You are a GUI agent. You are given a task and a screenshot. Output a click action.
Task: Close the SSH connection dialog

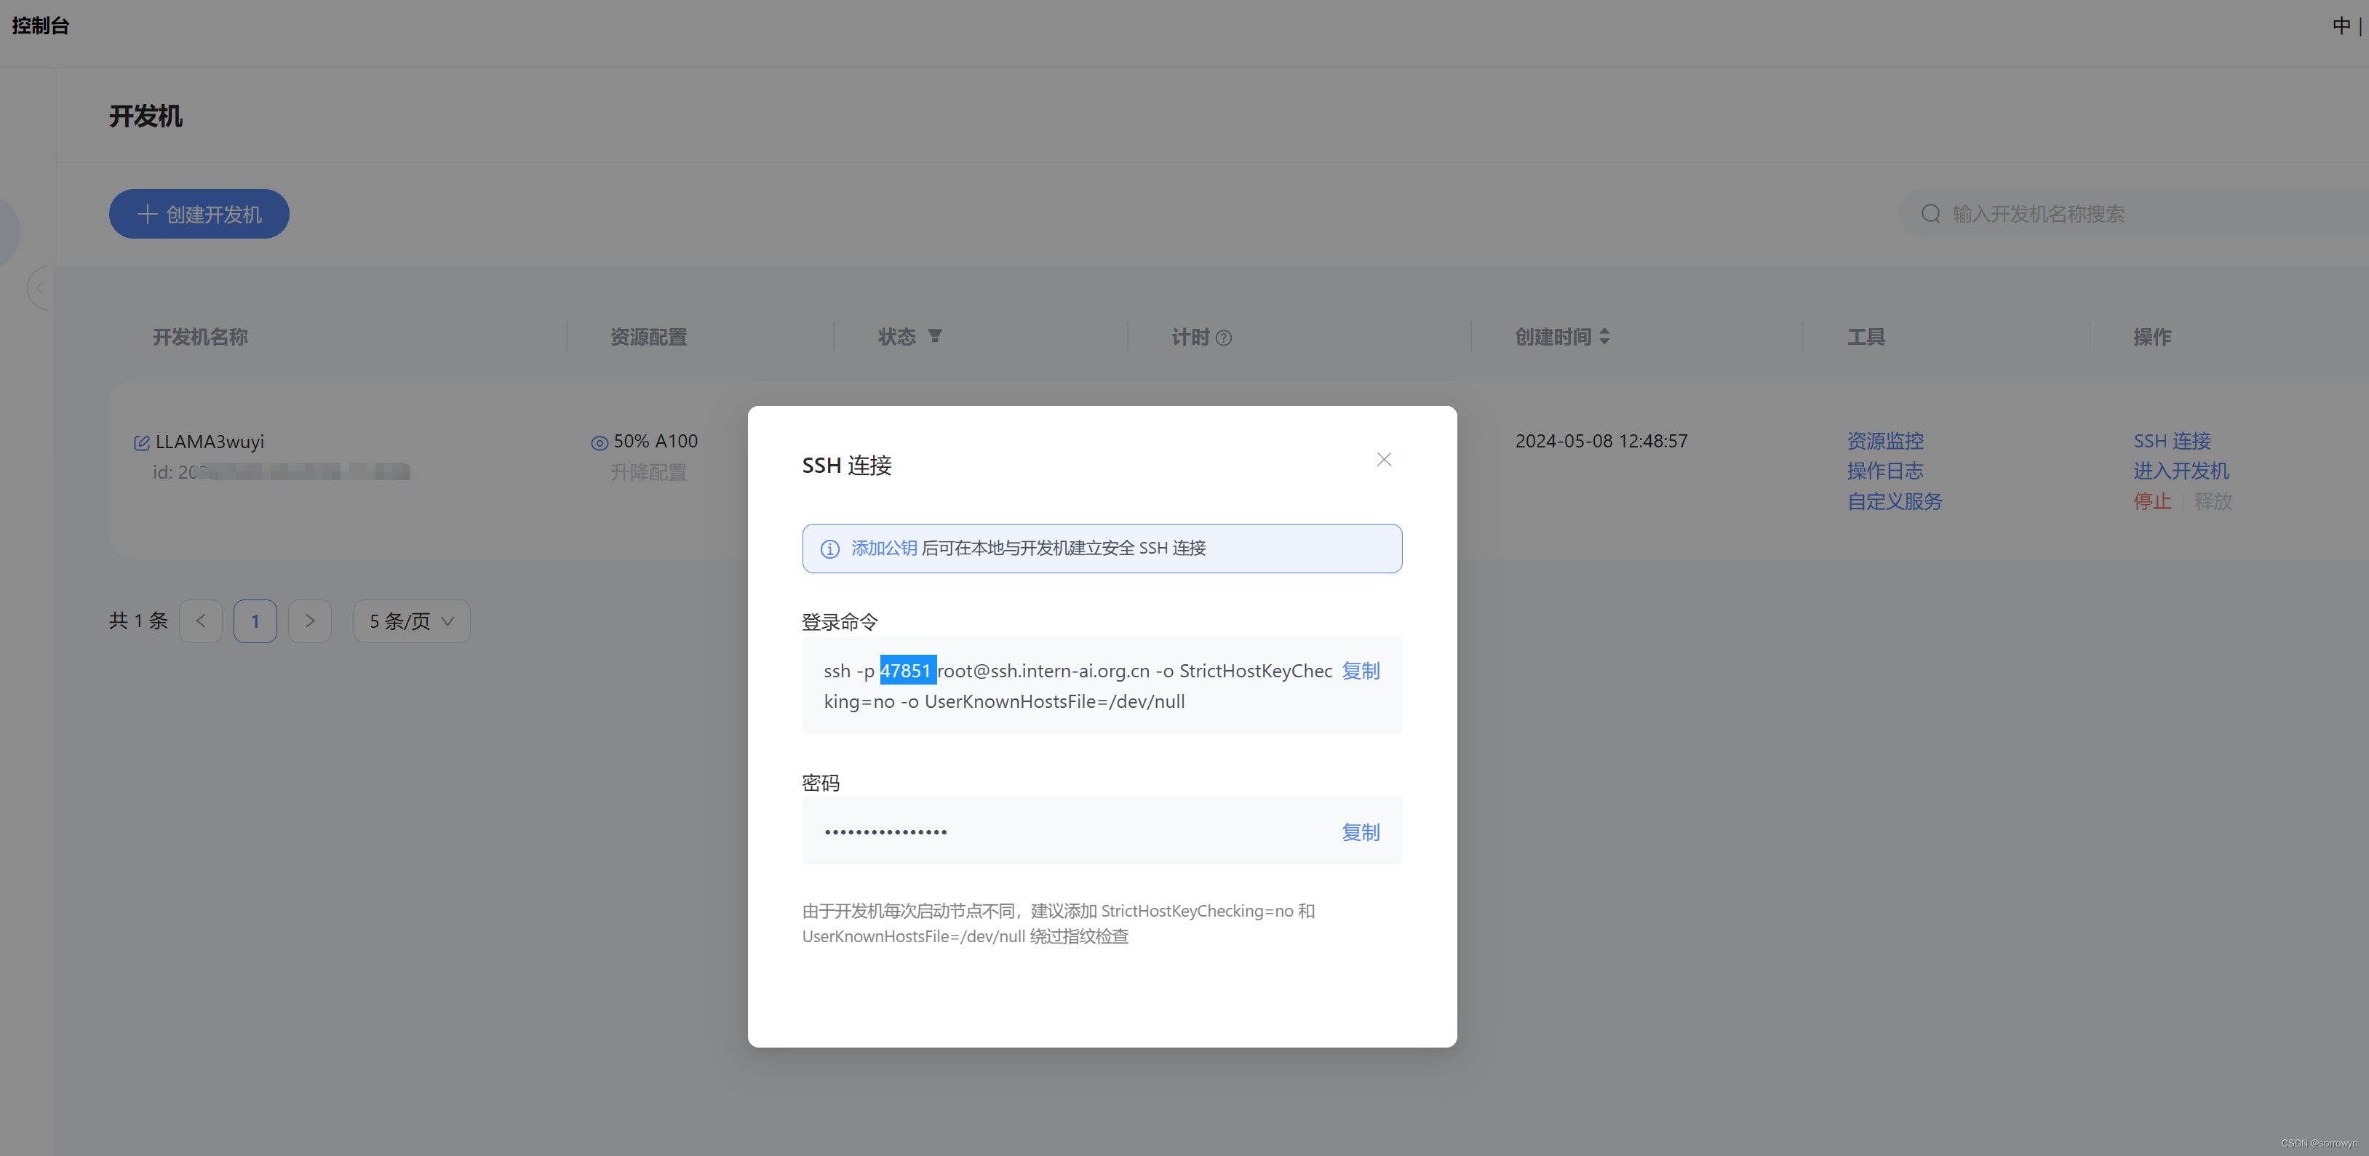coord(1383,459)
